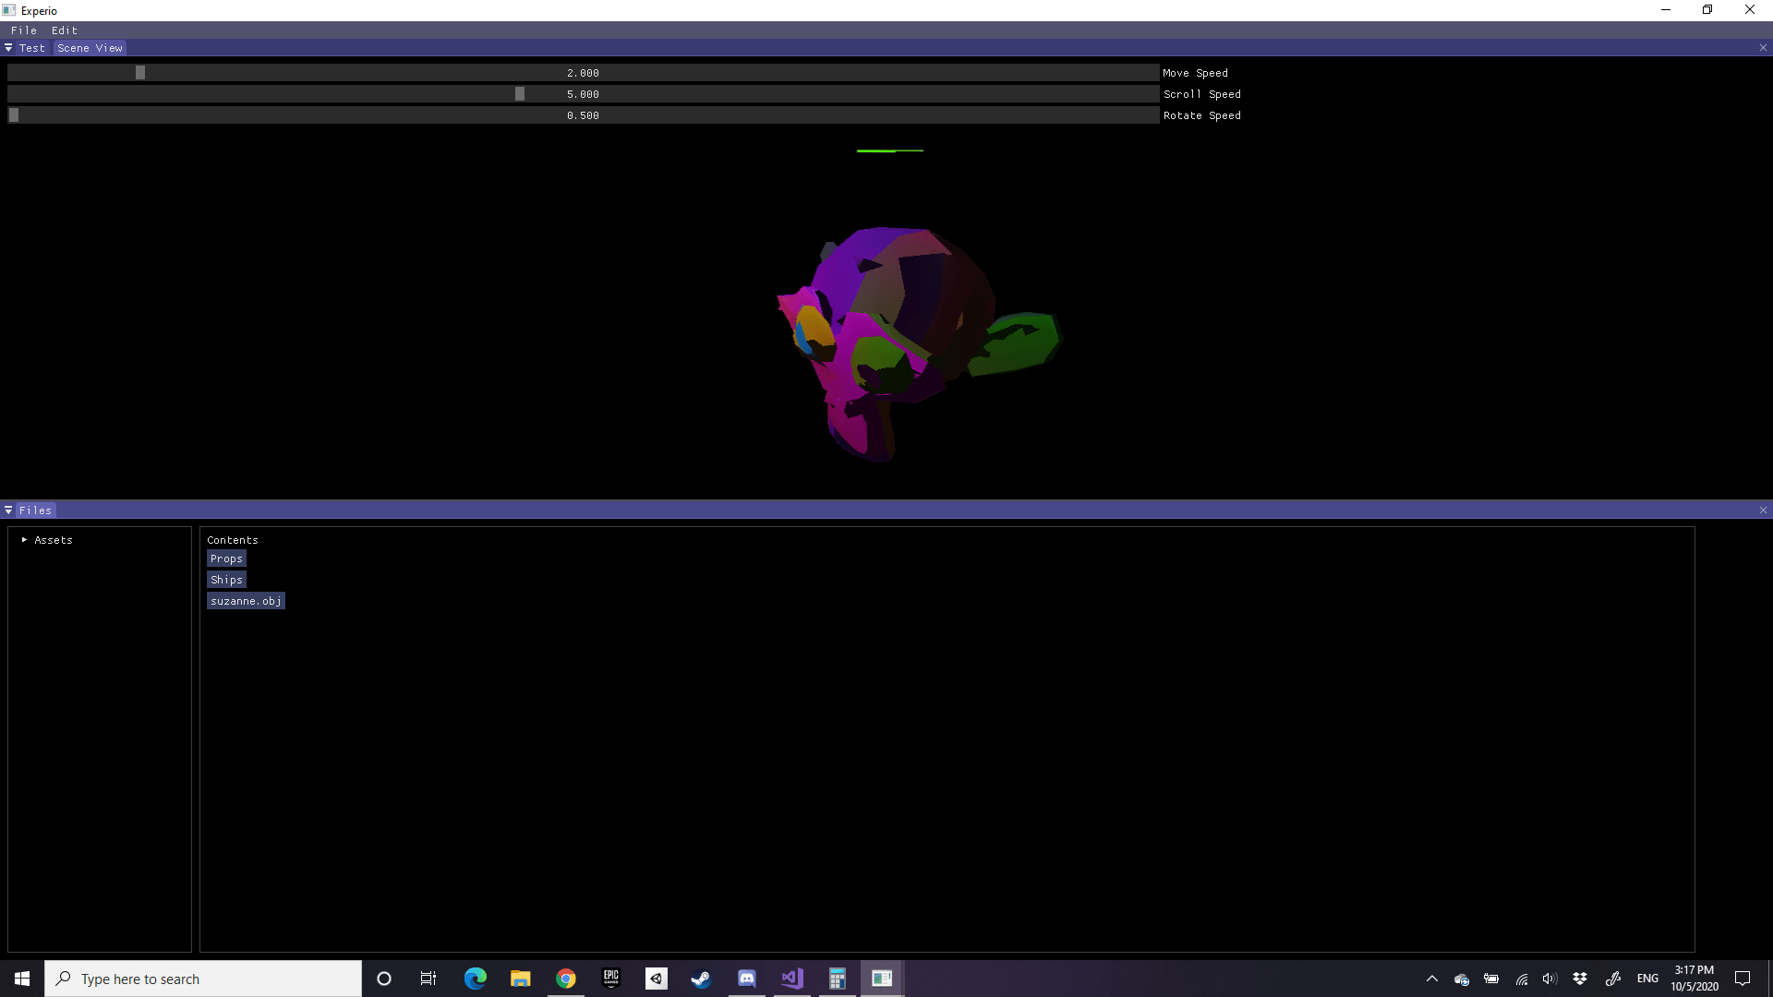Expand the Assets tree node
The image size is (1773, 997).
pyautogui.click(x=25, y=540)
